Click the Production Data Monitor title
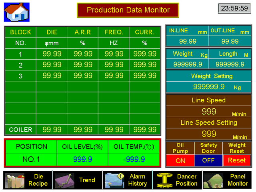The width and height of the screenshot is (256, 192). (128, 10)
